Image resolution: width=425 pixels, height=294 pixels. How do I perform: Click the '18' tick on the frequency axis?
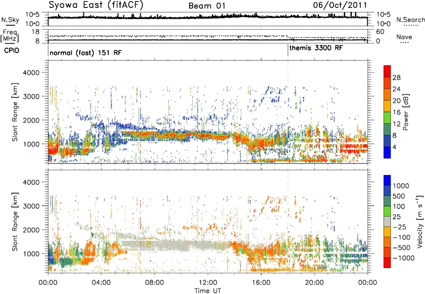tap(35, 32)
